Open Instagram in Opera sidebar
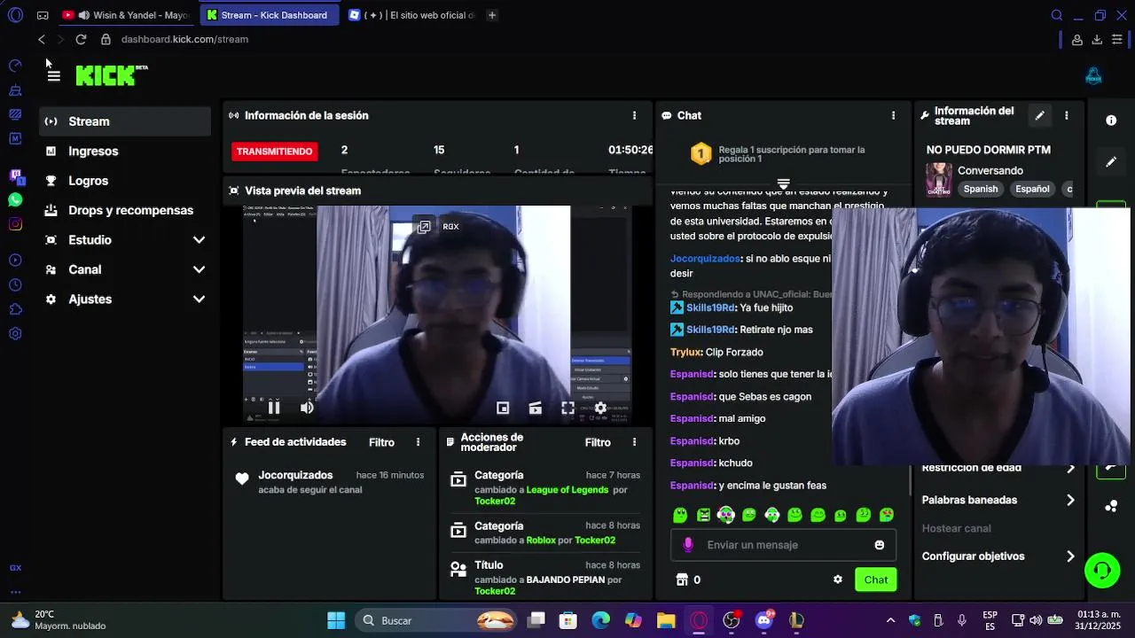 [15, 224]
